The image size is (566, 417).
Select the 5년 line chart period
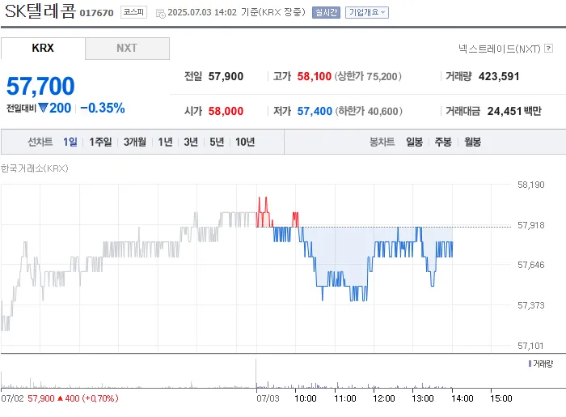coord(217,142)
